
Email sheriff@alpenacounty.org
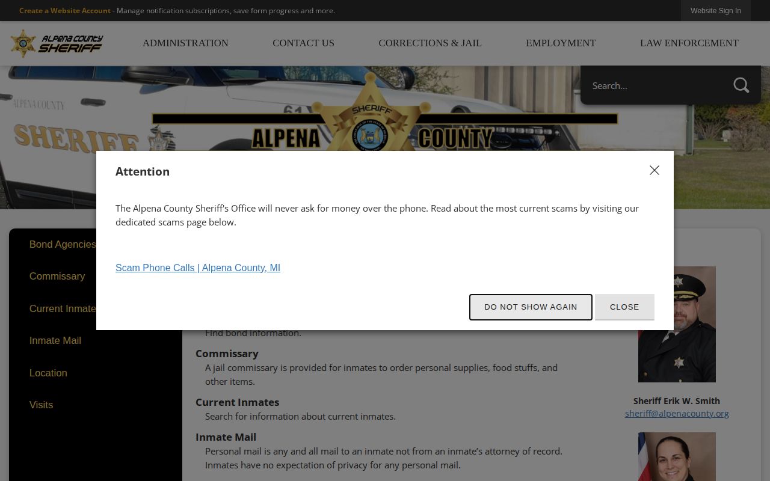[677, 414]
